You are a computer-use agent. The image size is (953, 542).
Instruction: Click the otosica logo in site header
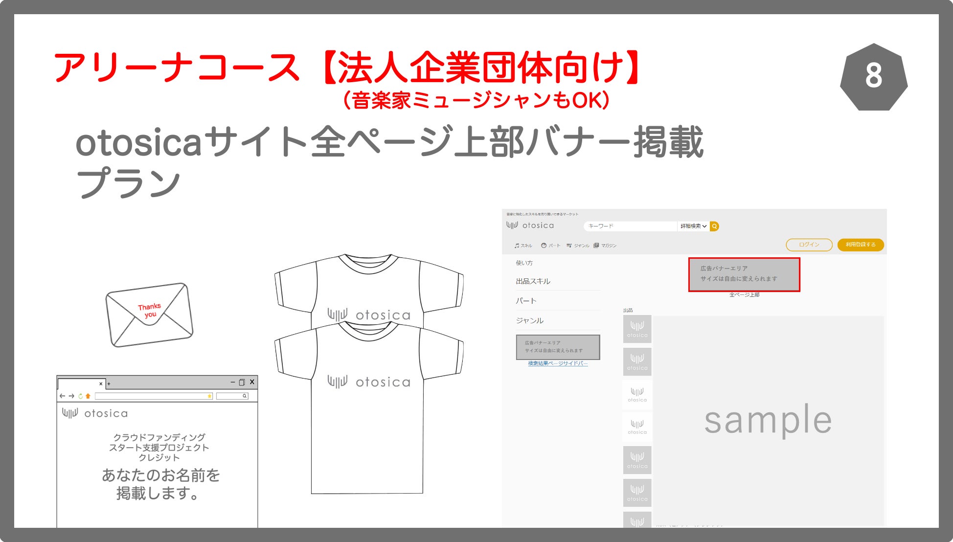point(530,226)
